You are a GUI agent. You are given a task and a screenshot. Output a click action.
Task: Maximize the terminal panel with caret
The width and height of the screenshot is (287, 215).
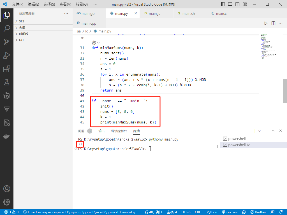[x=273, y=131]
